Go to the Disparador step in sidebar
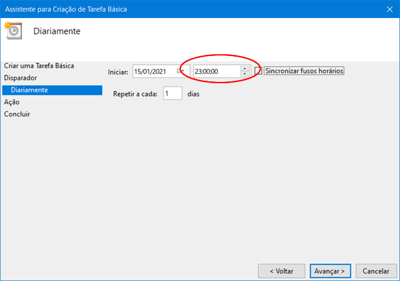 (x=20, y=78)
